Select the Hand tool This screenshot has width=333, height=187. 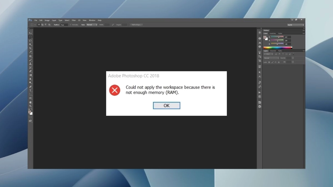[x=30, y=102]
